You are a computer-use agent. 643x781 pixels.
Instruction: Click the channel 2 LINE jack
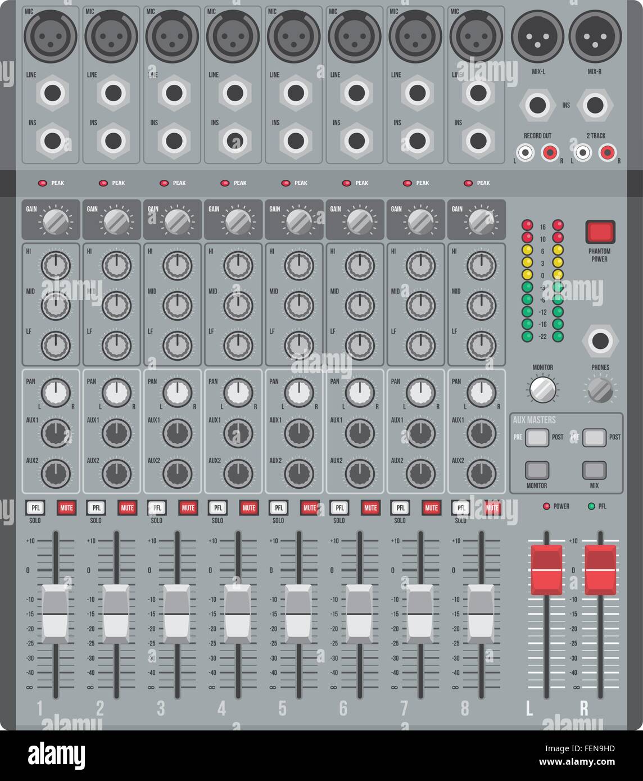tap(113, 93)
